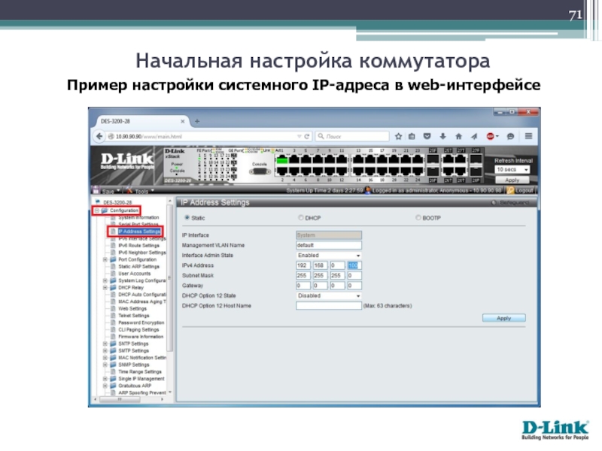602x451 pixels.
Task: Click the browser search box
Action: point(352,137)
